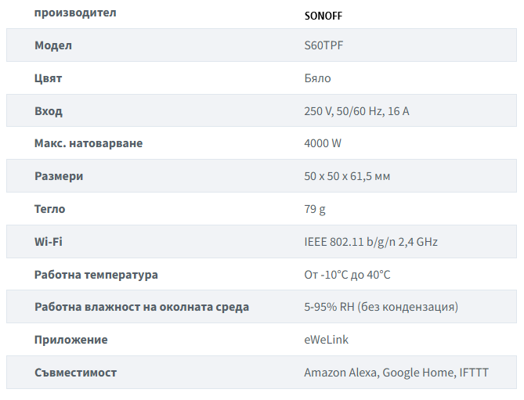Click the Цвят label
Screen dimensions: 524x400
pos(49,78)
